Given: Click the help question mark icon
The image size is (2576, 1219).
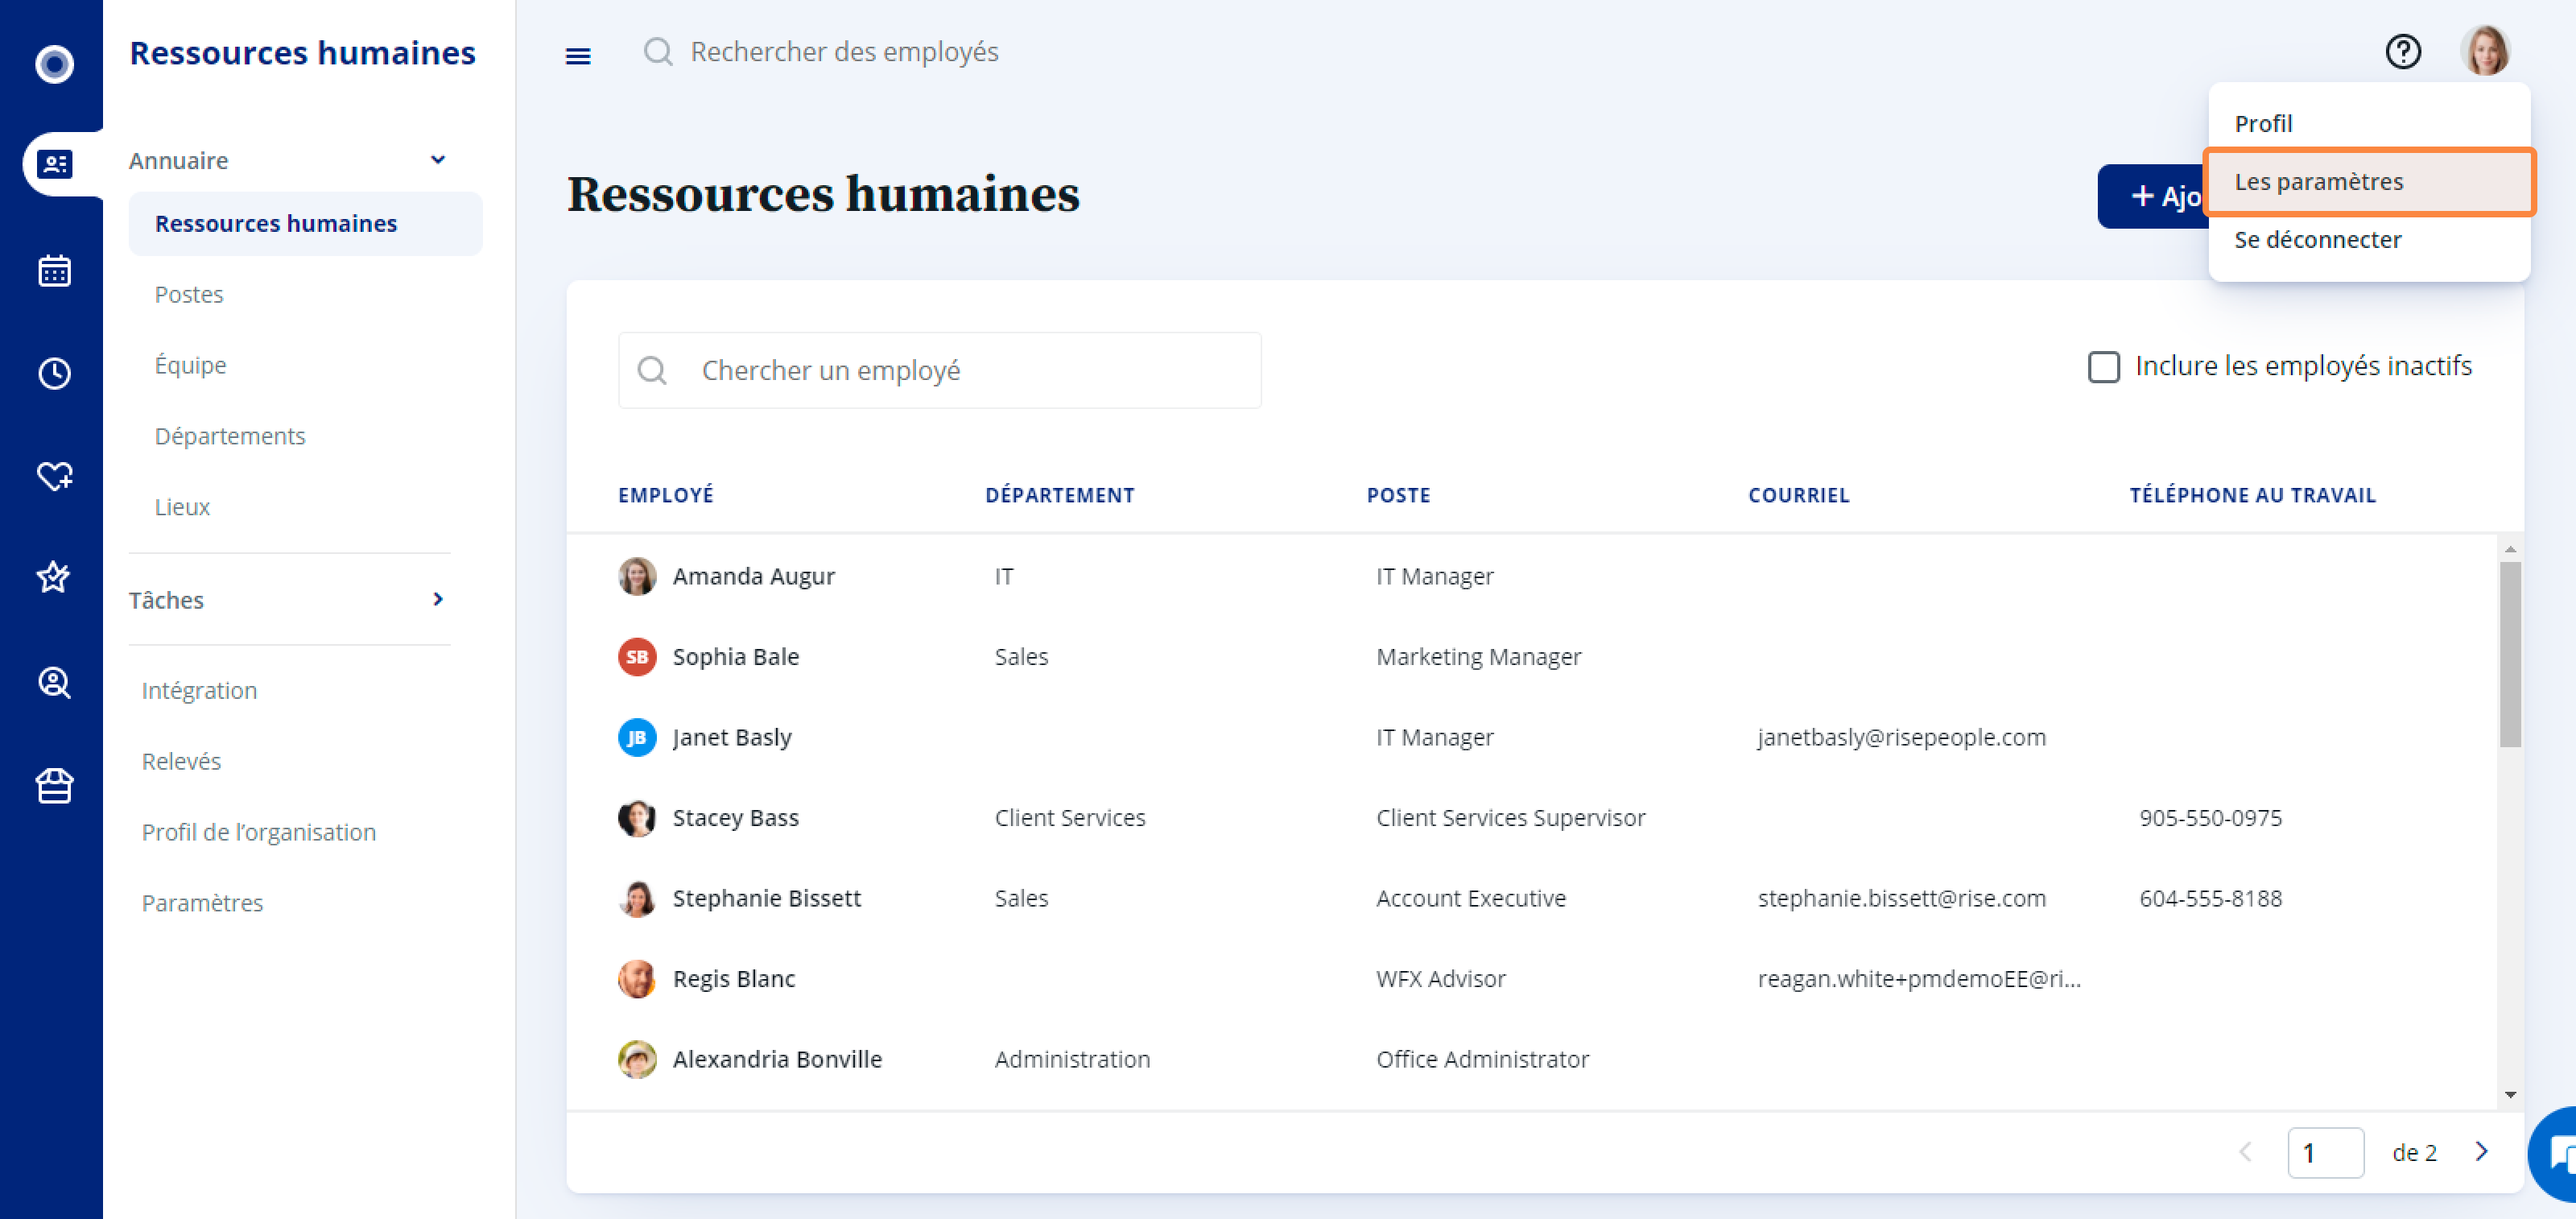Looking at the screenshot, I should point(2403,51).
